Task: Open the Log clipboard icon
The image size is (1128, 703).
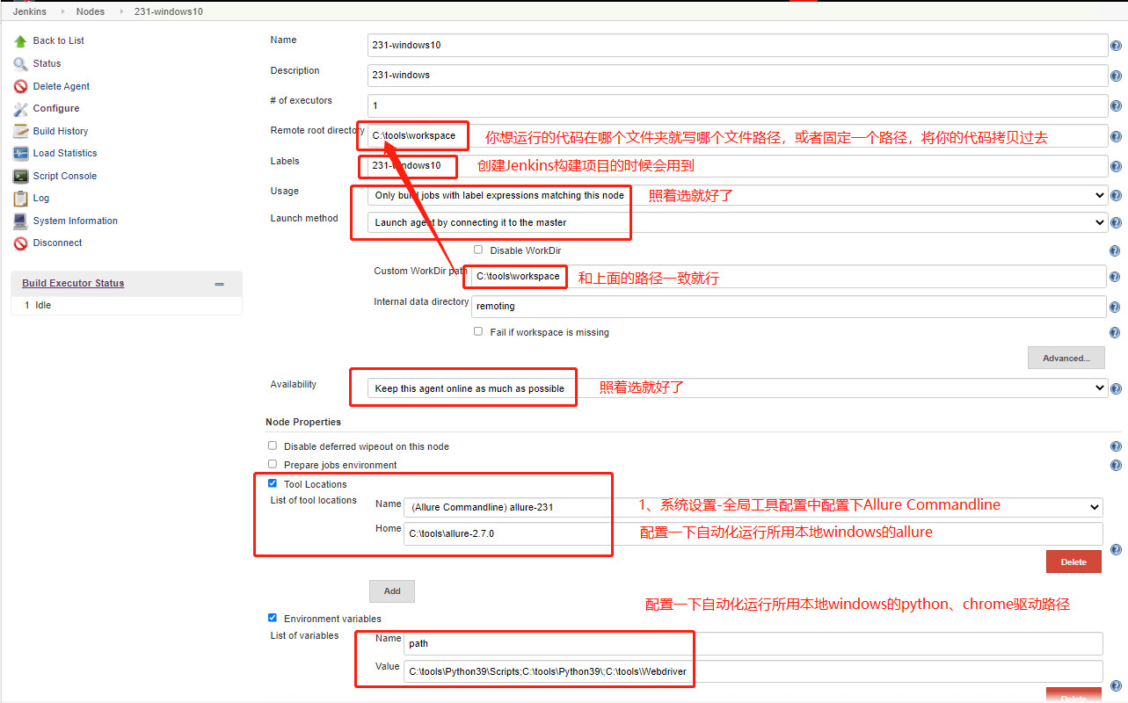Action: point(20,199)
